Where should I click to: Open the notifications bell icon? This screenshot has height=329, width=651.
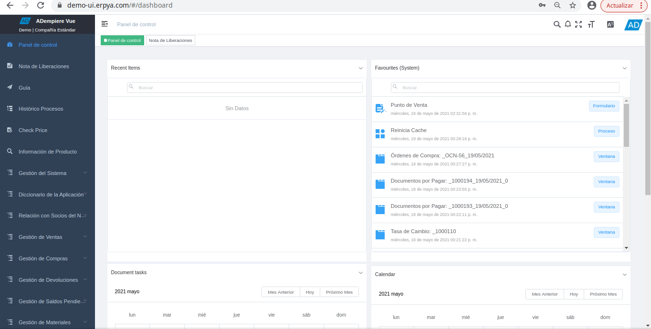click(568, 24)
